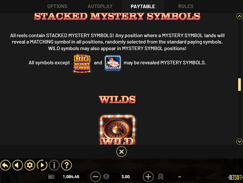The image size is (243, 183).
Task: Click the roulette Wild symbol image
Action: coord(118,130)
